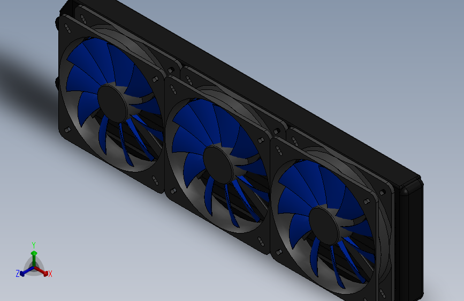This screenshot has height=301, width=464.
Task: Click the blue Z axis arrow of the triad
Action: coord(27,272)
